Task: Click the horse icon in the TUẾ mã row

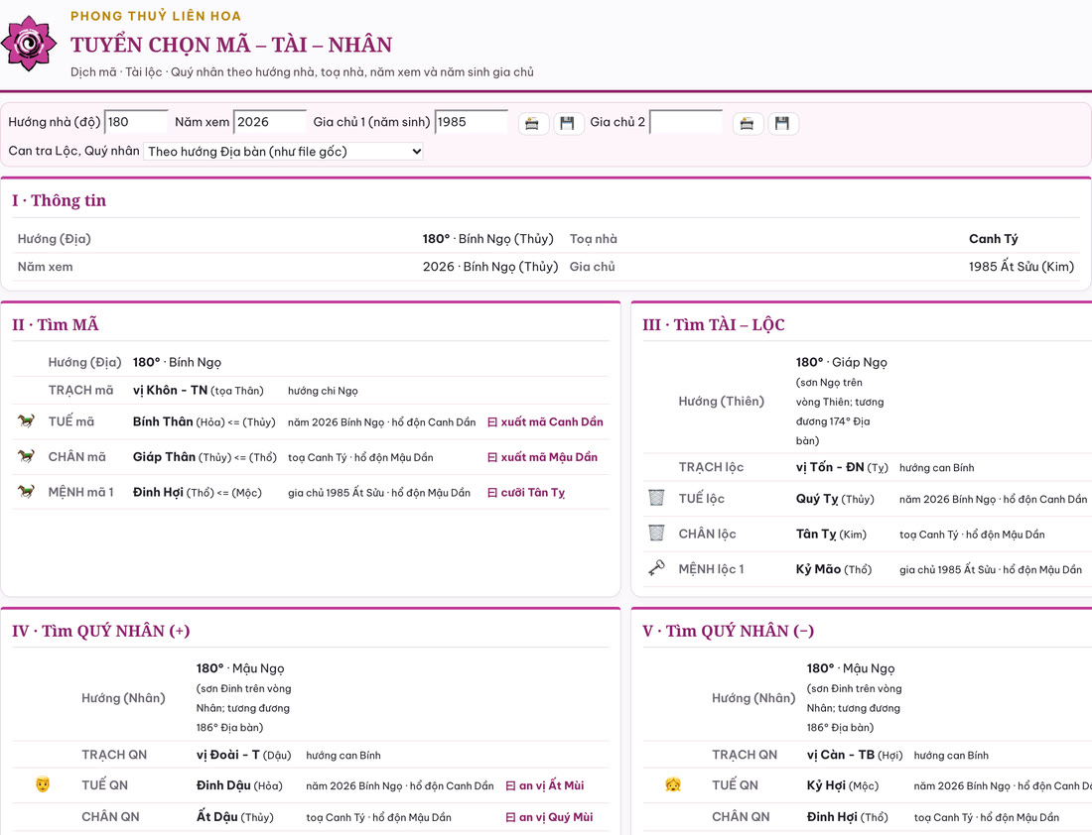Action: (27, 421)
